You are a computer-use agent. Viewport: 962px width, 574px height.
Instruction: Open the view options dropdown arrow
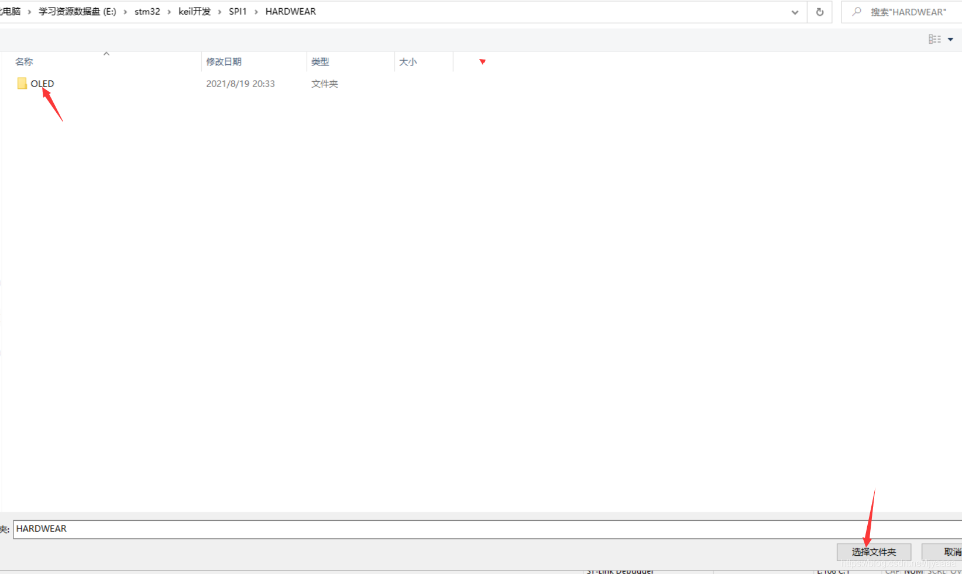[x=950, y=39]
